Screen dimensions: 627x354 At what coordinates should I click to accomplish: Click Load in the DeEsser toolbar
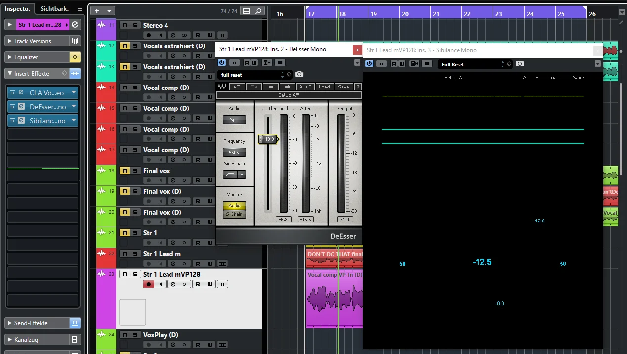point(324,87)
